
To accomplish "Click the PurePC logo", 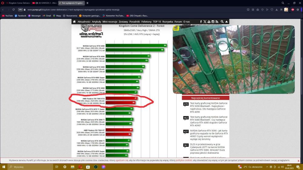I will 91,31.
